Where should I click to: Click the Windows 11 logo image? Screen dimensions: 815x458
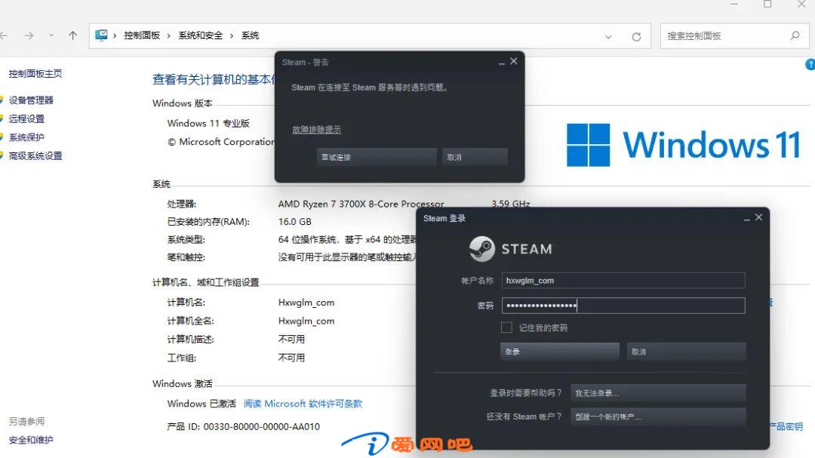pos(684,145)
